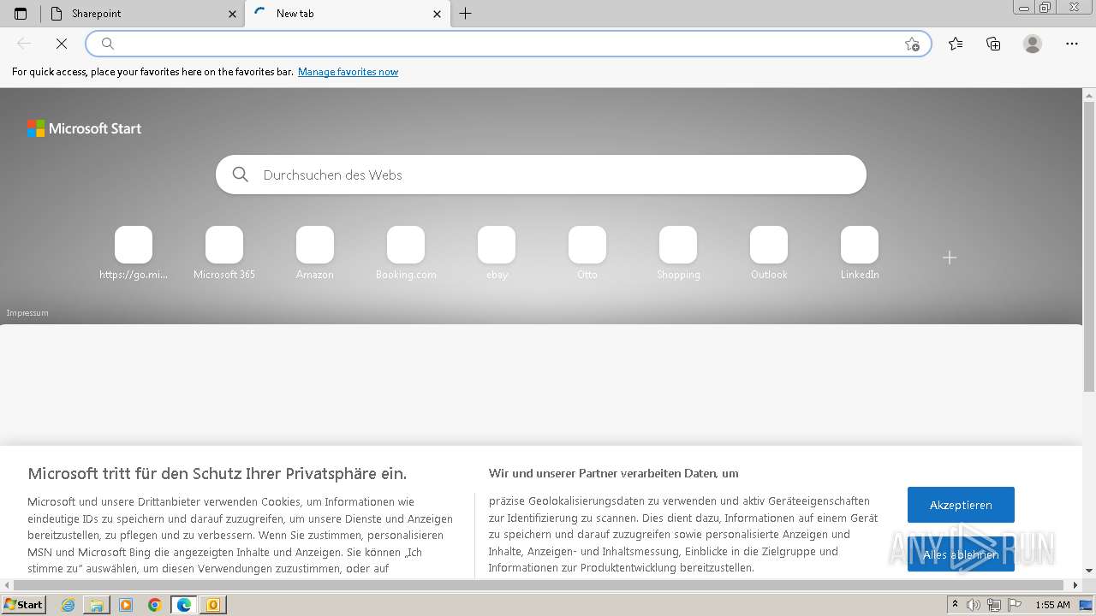1096x616 pixels.
Task: Launch Internet Explorer from the taskbar
Action: click(68, 605)
